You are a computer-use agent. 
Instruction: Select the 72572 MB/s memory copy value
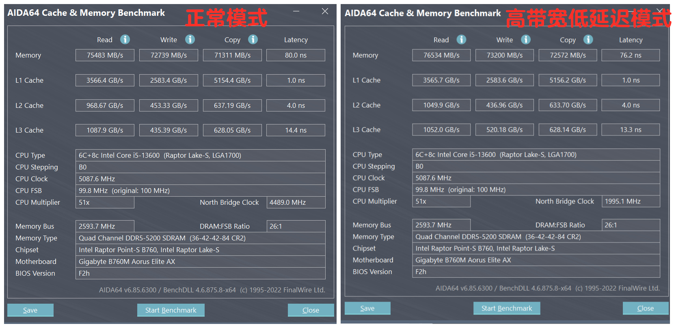coord(568,55)
